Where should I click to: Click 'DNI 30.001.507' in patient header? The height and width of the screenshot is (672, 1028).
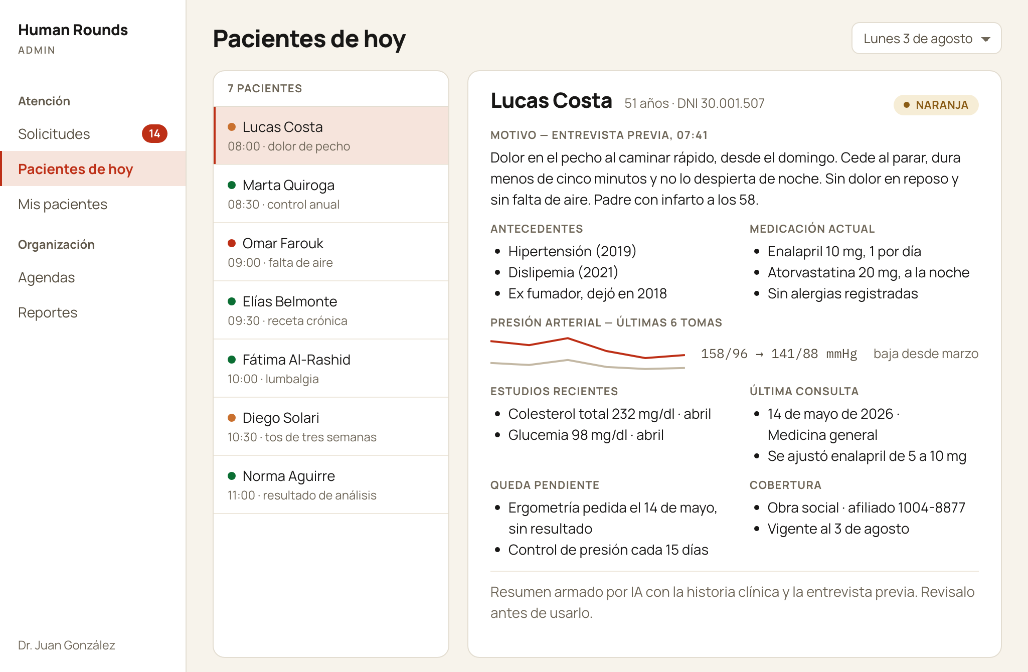721,103
